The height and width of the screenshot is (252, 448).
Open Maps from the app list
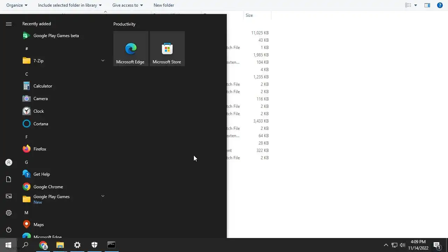click(x=63, y=225)
